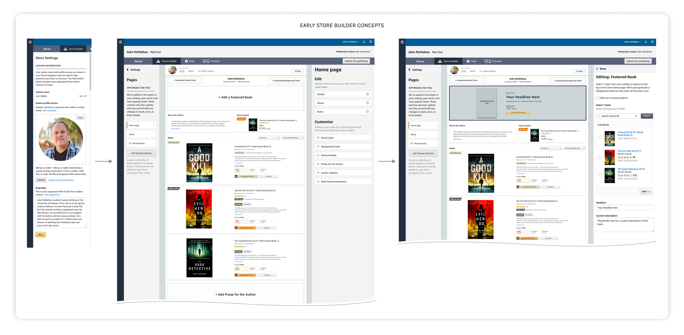This screenshot has height=335, width=684.
Task: Switch to the Stores tab
Action: (138, 61)
